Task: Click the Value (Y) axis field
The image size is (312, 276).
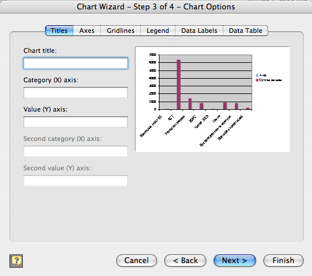Action: coord(76,122)
